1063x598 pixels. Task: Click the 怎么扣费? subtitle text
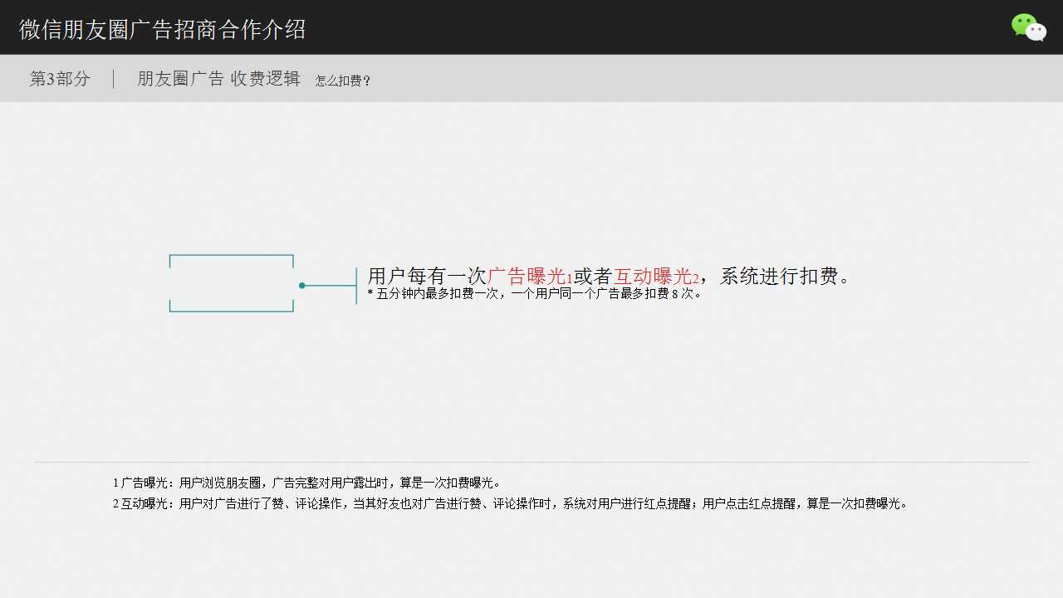coord(343,81)
